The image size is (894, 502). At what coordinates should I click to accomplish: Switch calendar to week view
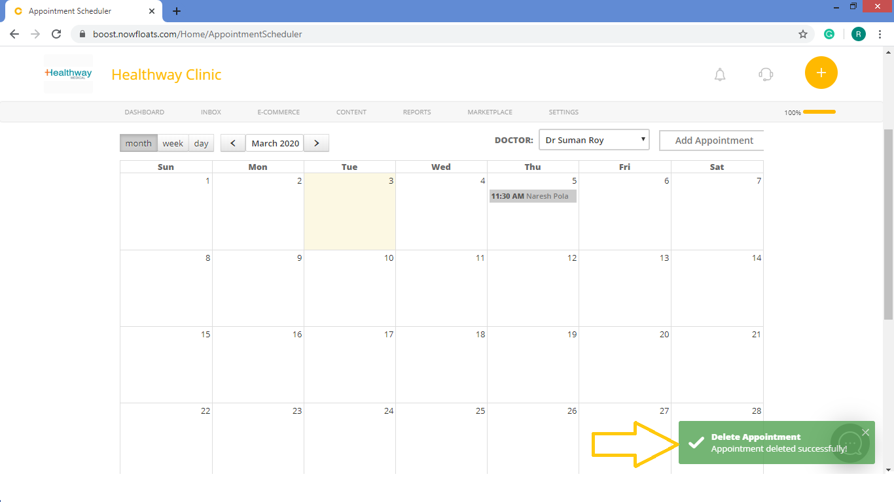pyautogui.click(x=173, y=143)
